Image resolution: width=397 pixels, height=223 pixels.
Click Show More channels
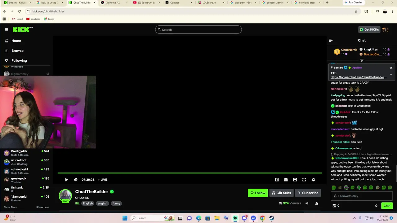(x=11, y=207)
